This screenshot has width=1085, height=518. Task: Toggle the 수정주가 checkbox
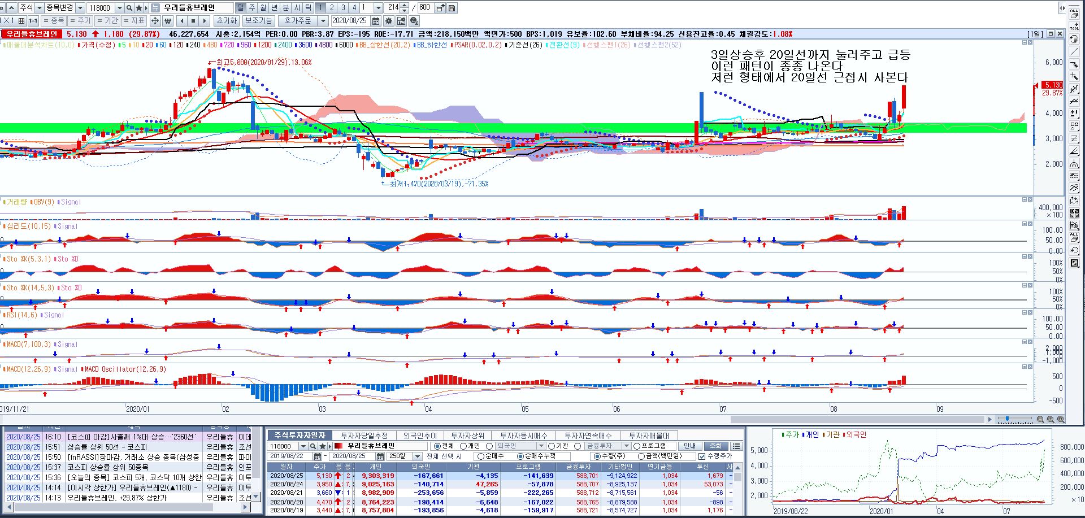[702, 456]
